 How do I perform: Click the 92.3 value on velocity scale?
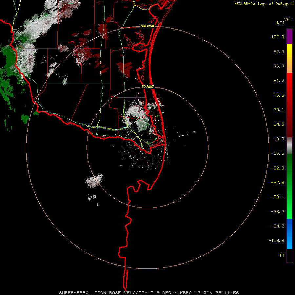click(279, 51)
